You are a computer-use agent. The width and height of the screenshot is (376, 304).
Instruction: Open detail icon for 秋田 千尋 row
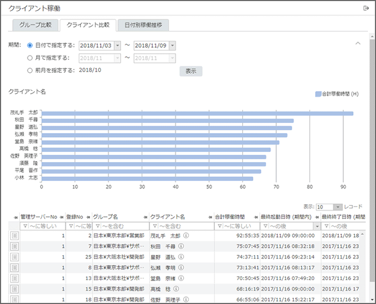(15, 246)
